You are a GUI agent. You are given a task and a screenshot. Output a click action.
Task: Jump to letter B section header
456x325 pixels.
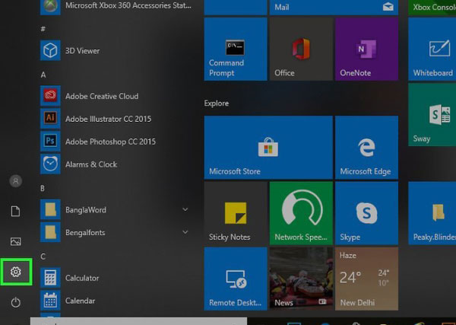(x=43, y=189)
